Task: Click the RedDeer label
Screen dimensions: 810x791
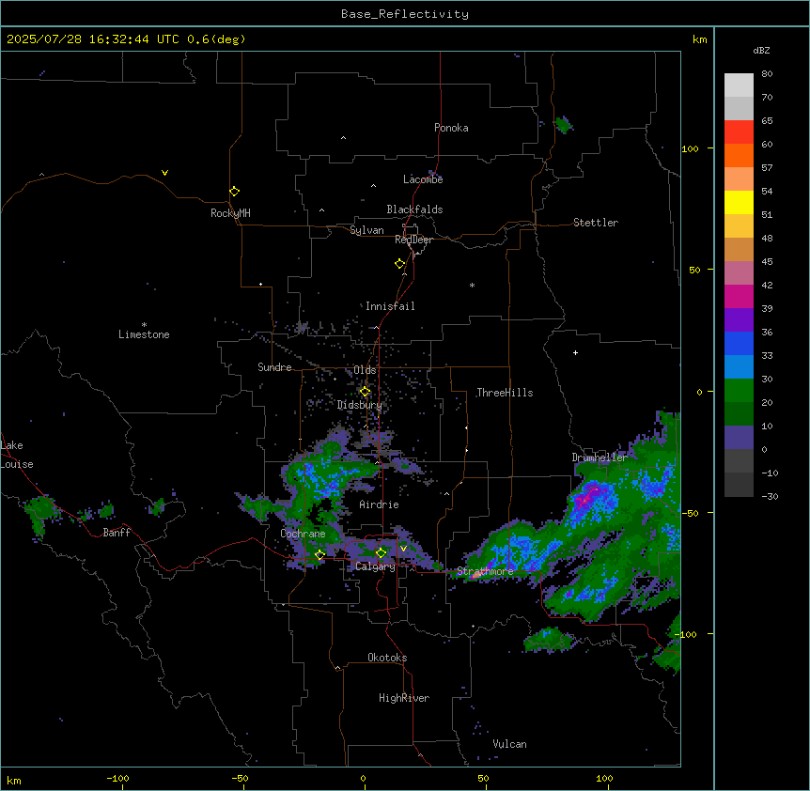Action: 413,240
